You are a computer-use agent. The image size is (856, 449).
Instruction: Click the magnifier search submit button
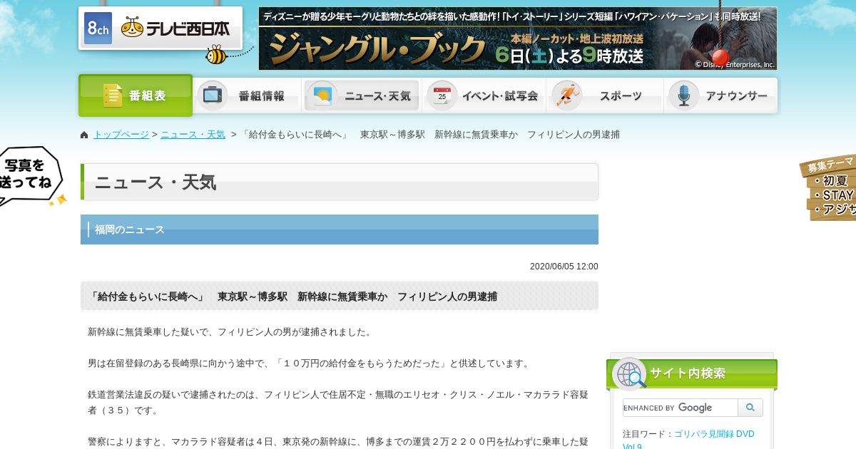[750, 408]
